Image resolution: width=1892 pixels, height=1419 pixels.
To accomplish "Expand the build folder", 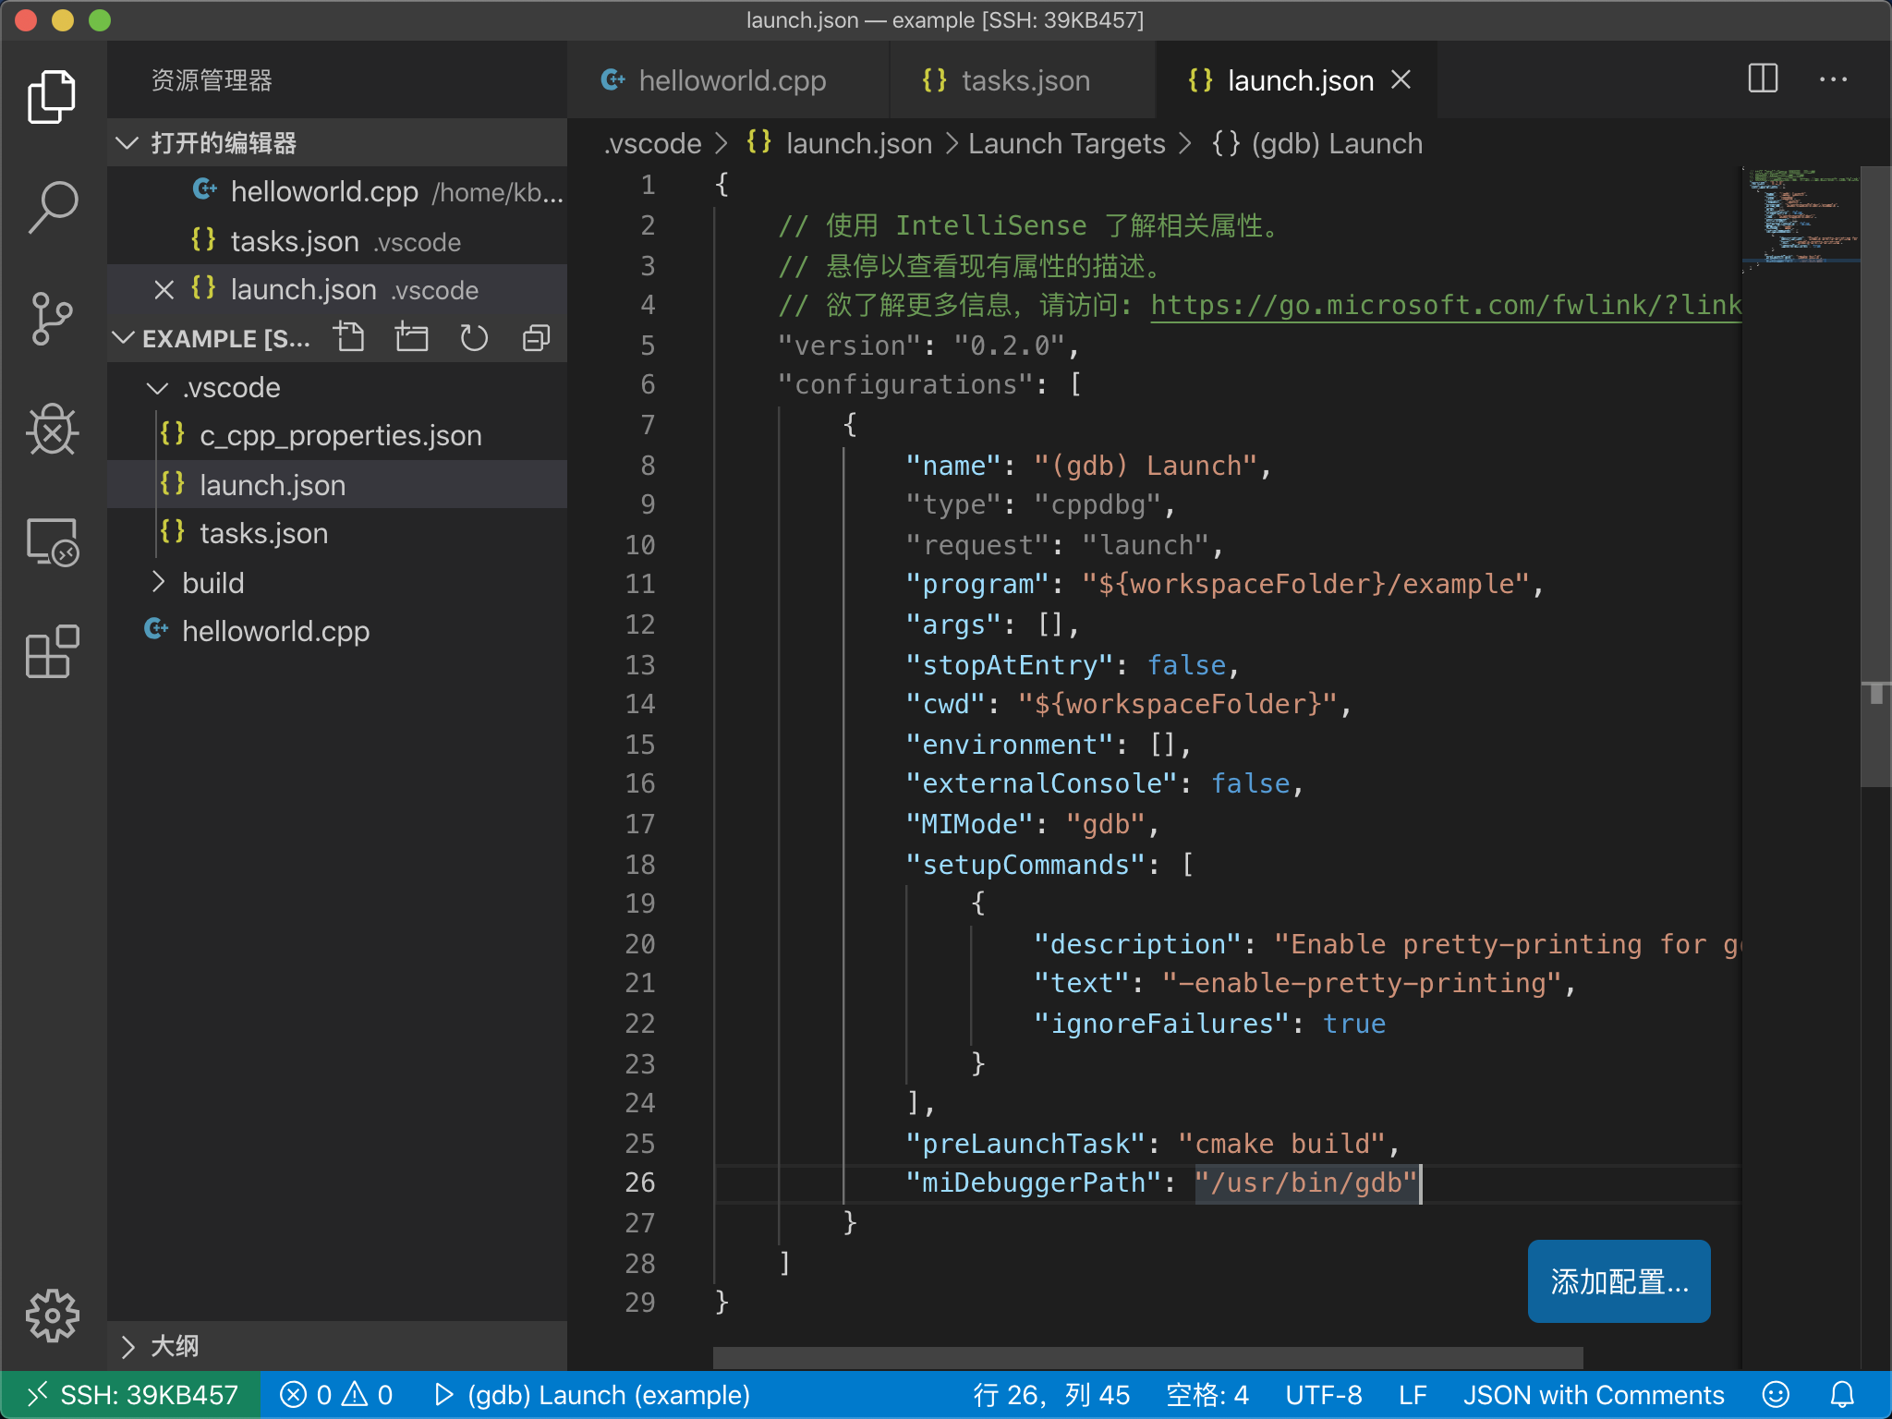I will coord(158,582).
